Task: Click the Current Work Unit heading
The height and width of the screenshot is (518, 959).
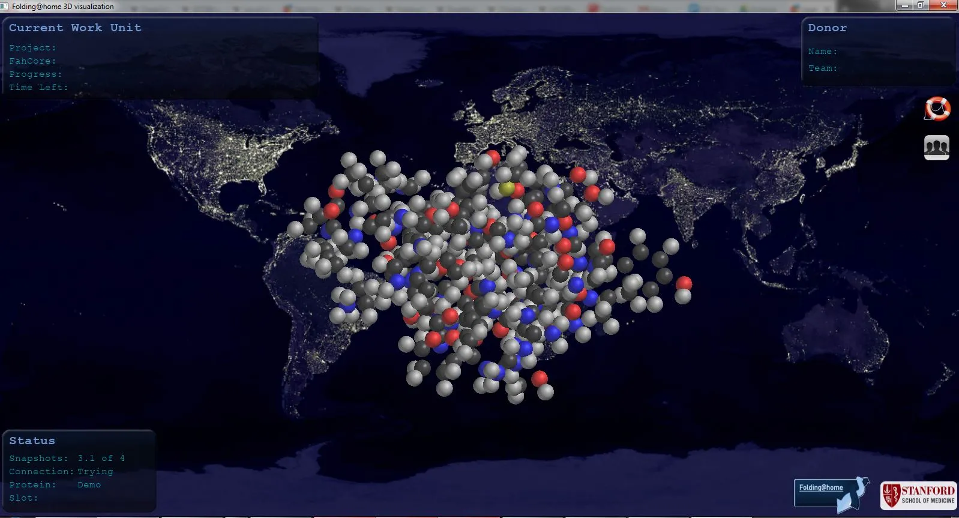Action: coord(75,28)
